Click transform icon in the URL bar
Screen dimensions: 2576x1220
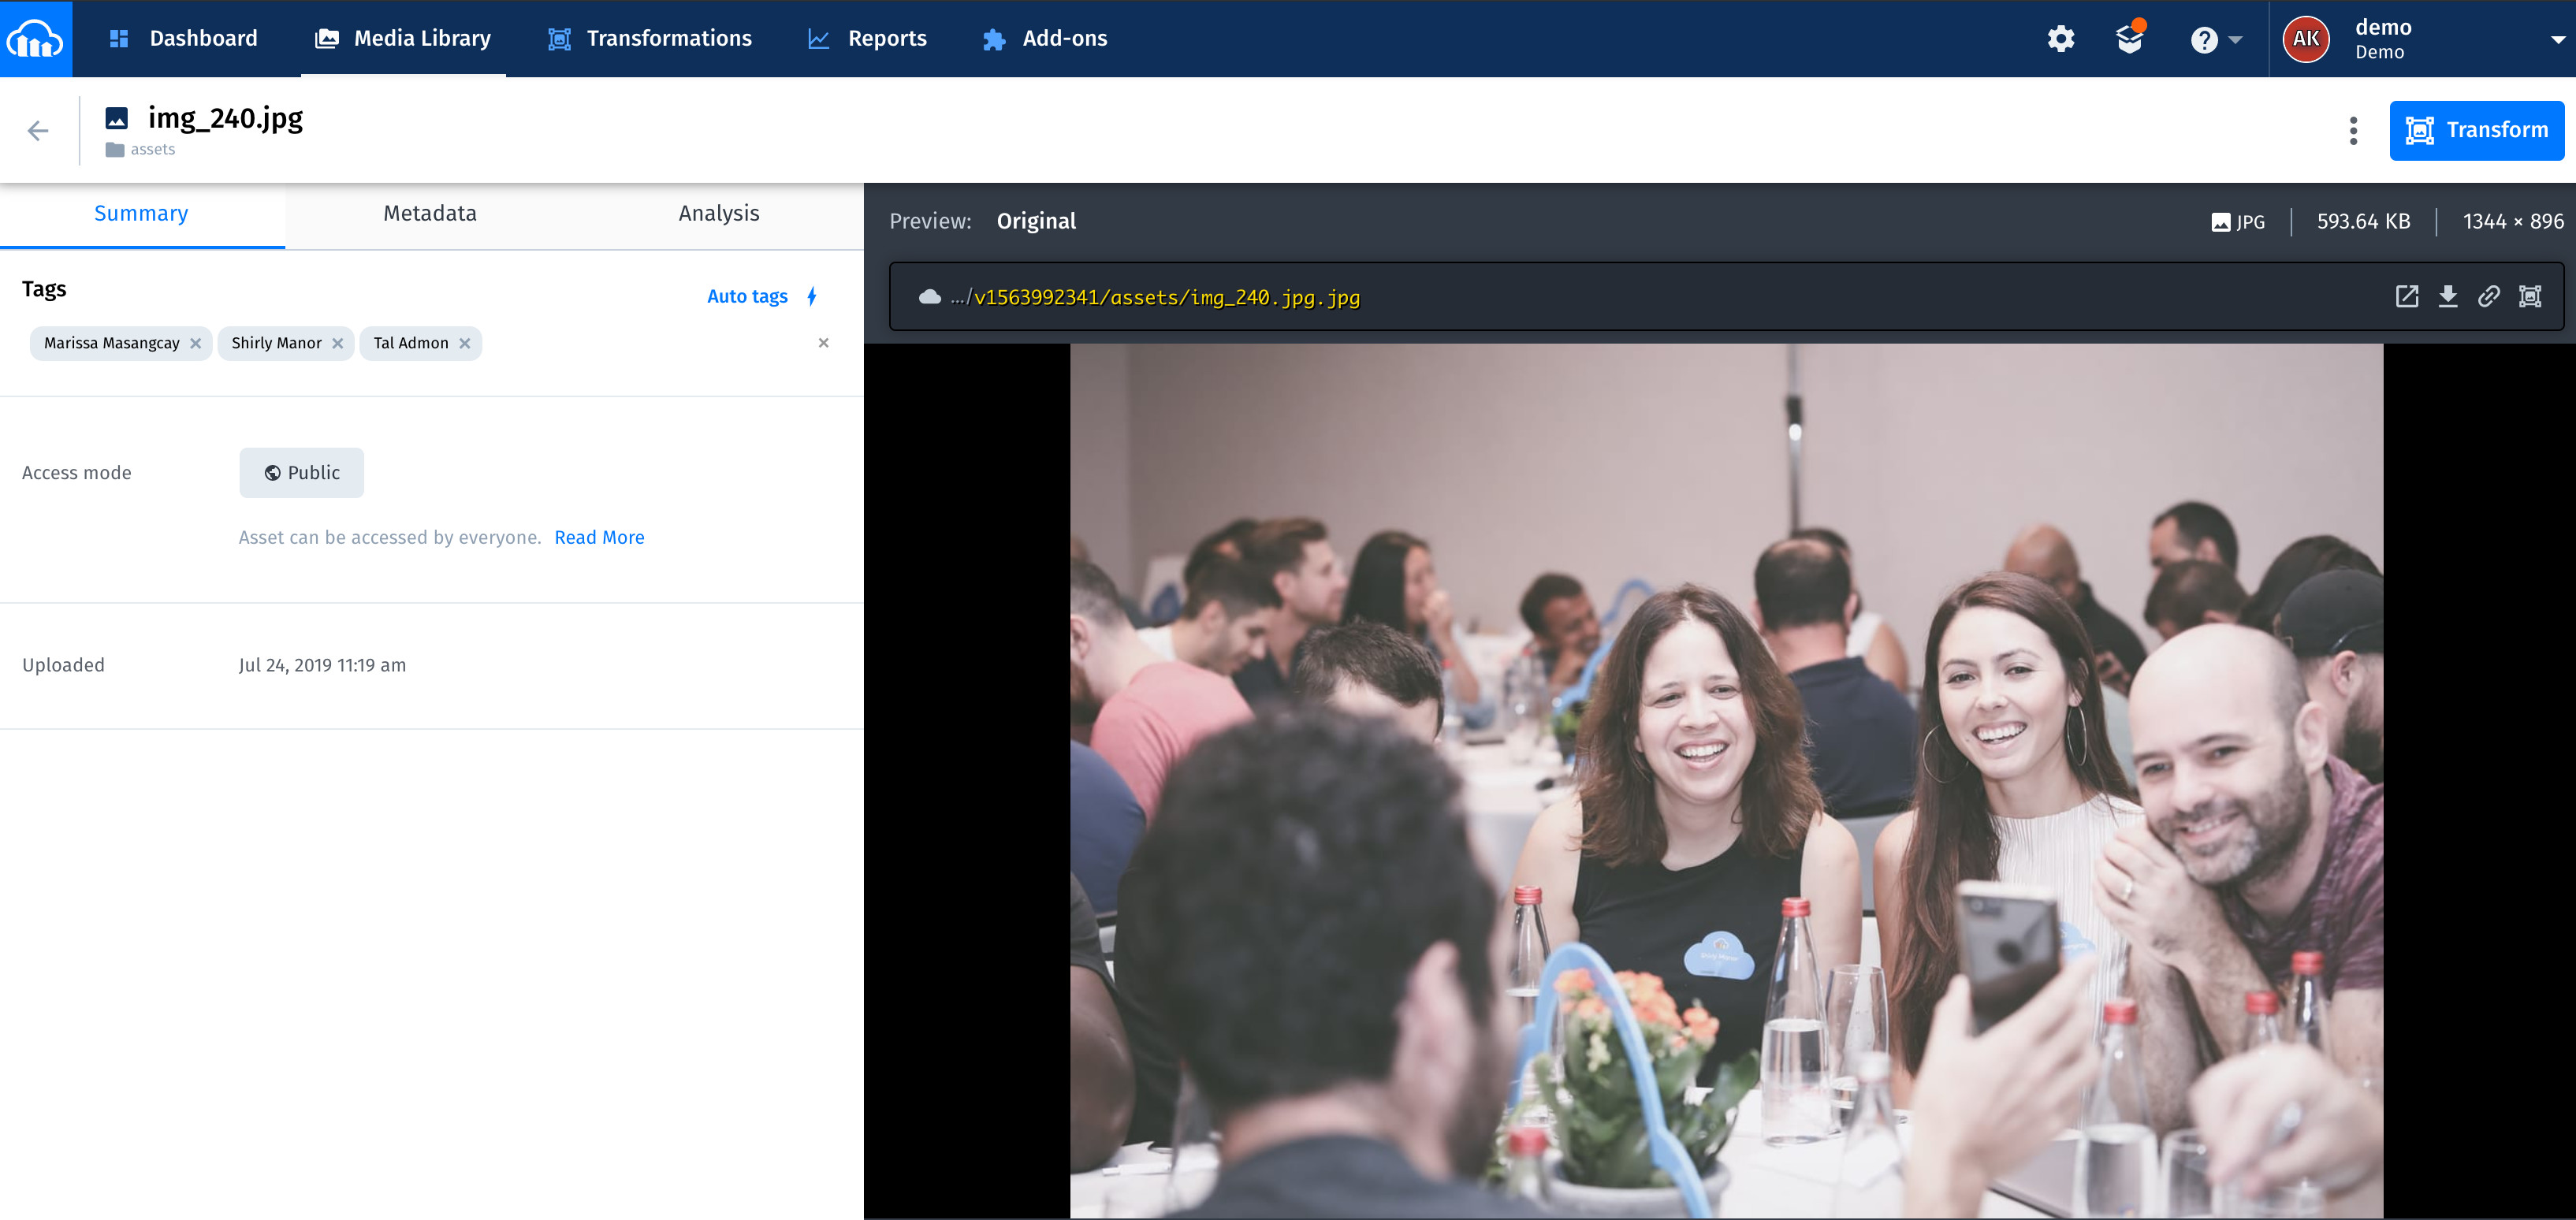[x=2530, y=296]
